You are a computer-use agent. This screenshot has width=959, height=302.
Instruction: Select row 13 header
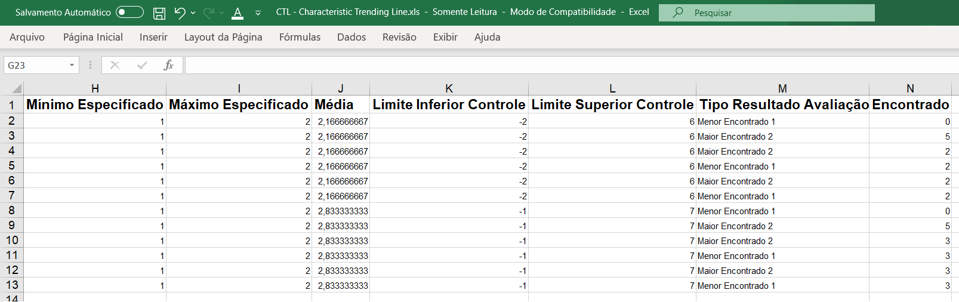[11, 285]
